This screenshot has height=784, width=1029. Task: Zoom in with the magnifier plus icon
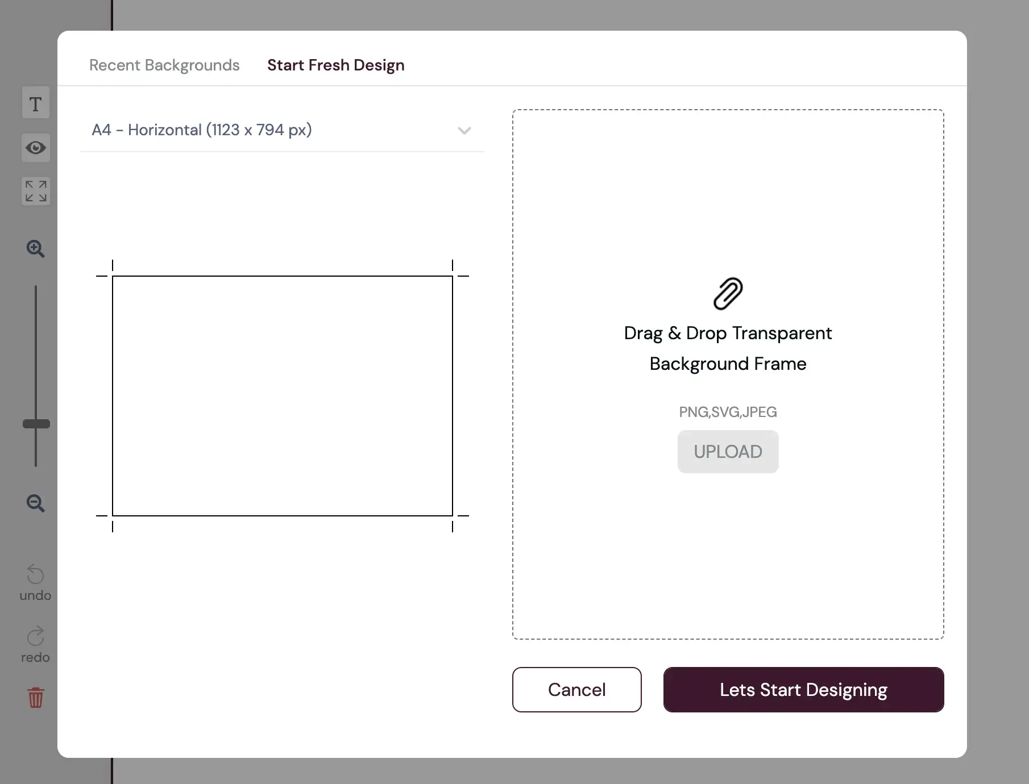coord(35,248)
